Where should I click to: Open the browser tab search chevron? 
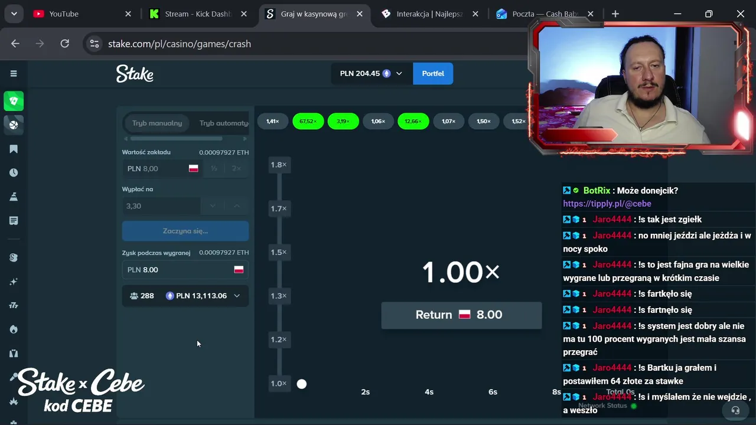point(14,14)
